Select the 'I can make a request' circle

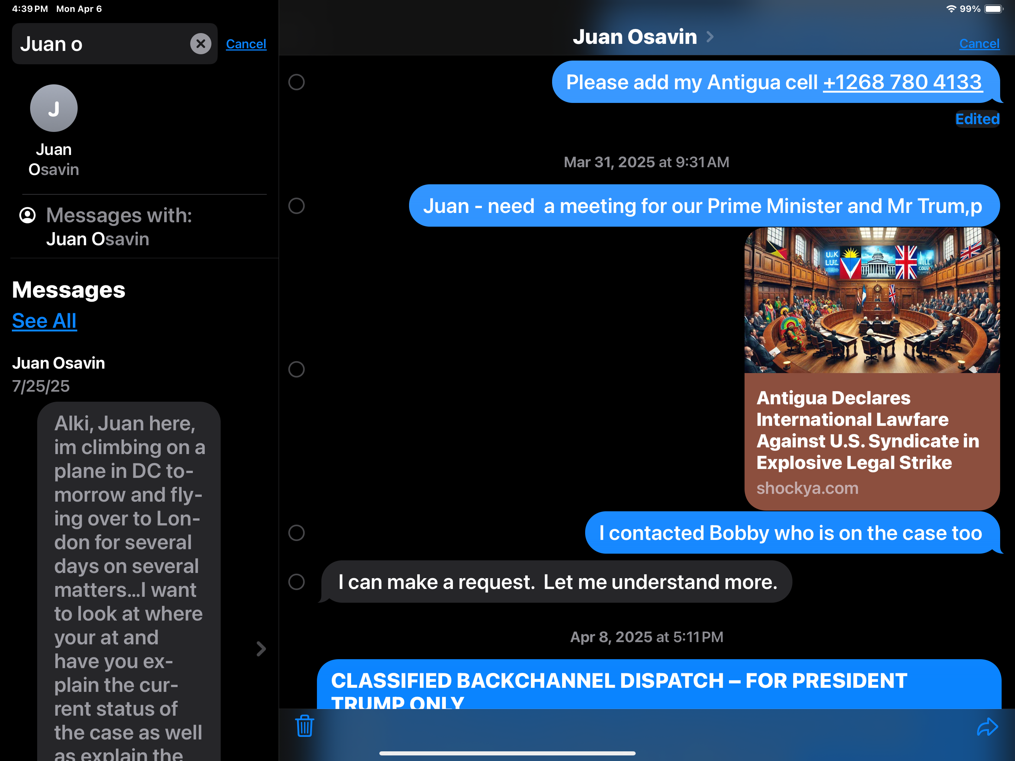click(296, 582)
